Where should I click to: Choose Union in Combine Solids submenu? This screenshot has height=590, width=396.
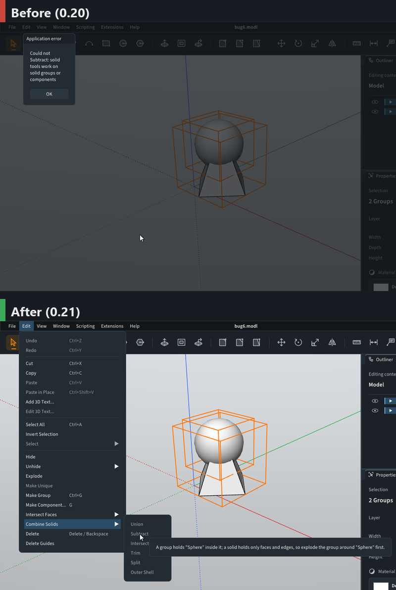(137, 524)
